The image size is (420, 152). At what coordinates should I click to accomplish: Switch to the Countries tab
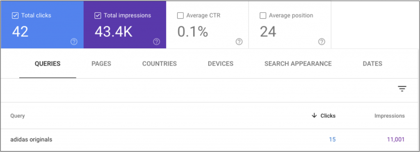pos(160,64)
